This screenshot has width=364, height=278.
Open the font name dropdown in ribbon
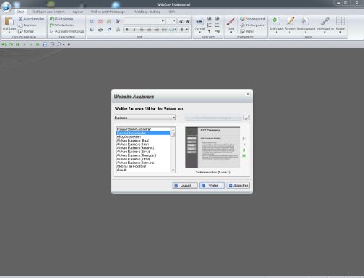coord(145,21)
